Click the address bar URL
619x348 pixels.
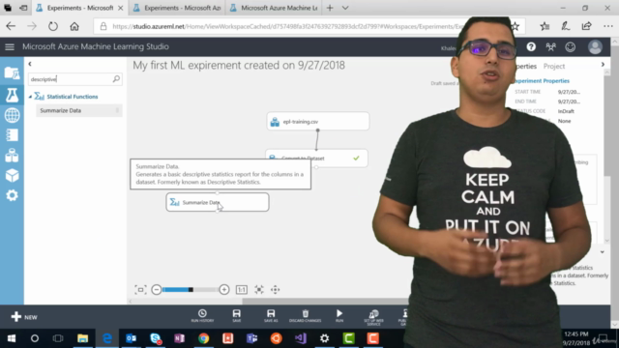[288, 26]
